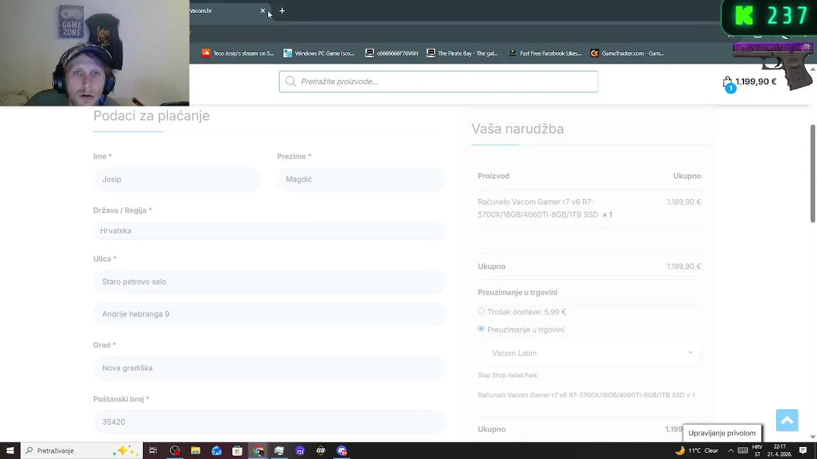Open the purple DTV app in taskbar
The image size is (817, 459).
click(x=300, y=451)
